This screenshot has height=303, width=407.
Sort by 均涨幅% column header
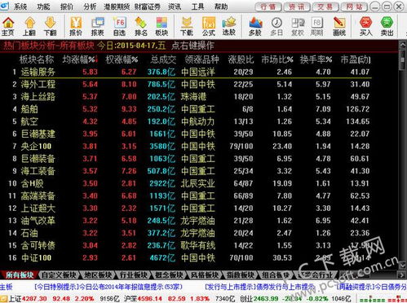pyautogui.click(x=80, y=59)
